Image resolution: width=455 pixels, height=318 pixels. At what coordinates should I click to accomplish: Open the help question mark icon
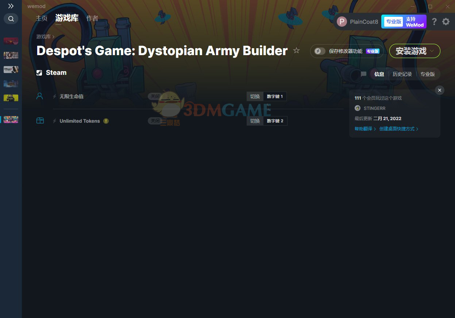click(x=434, y=22)
